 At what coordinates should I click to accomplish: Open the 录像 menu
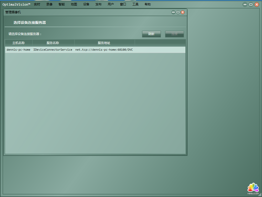click(49, 4)
